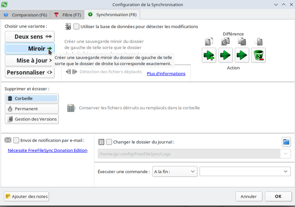Enable database detection of modifications checkbox

click(76, 26)
